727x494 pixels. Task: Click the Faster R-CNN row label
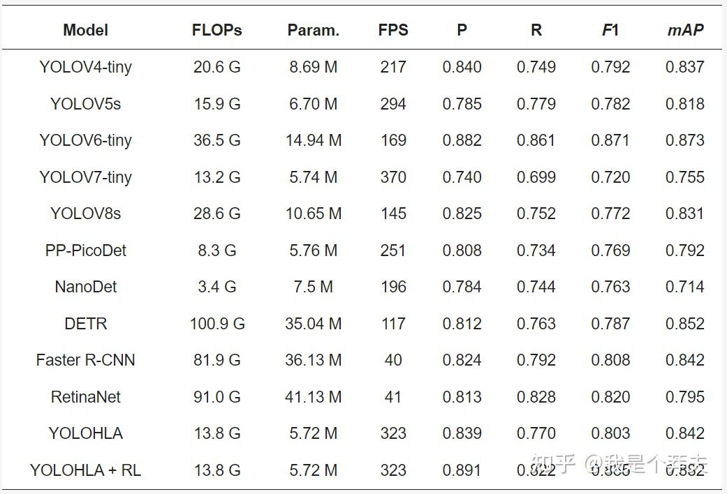click(x=85, y=360)
